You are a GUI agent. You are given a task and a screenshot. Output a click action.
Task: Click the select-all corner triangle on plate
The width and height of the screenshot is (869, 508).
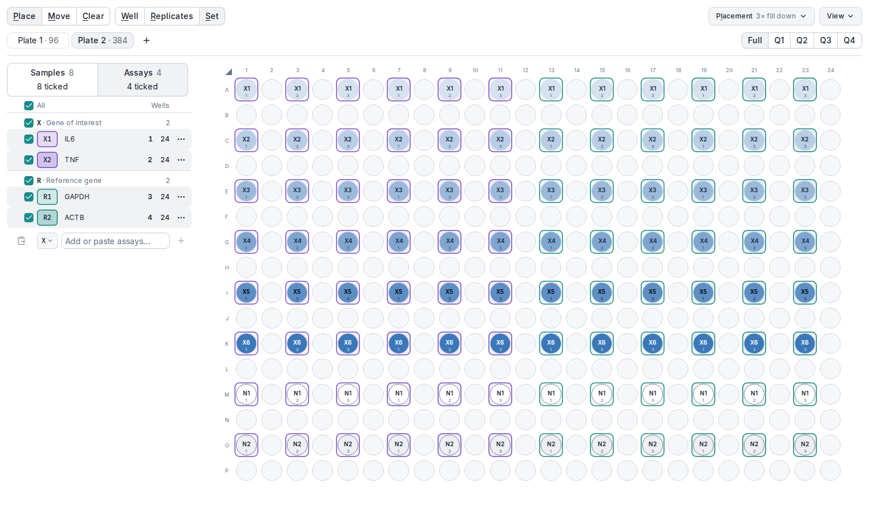click(x=229, y=72)
